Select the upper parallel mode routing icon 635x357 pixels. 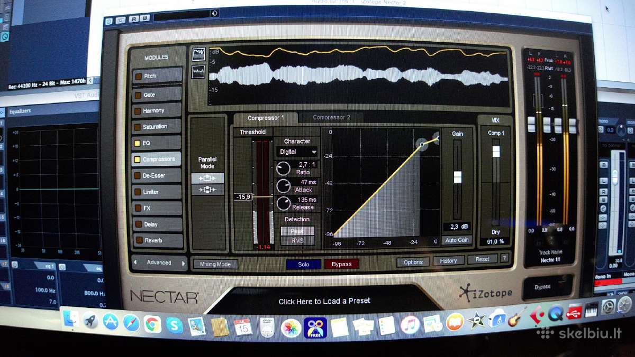click(x=207, y=178)
